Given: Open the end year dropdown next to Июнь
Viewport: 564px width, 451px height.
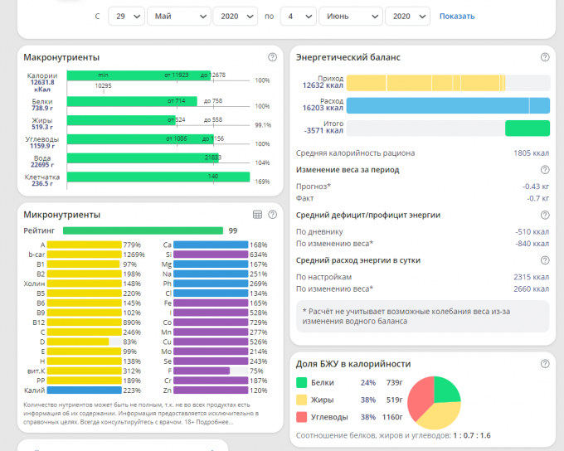Looking at the screenshot, I should (x=408, y=16).
